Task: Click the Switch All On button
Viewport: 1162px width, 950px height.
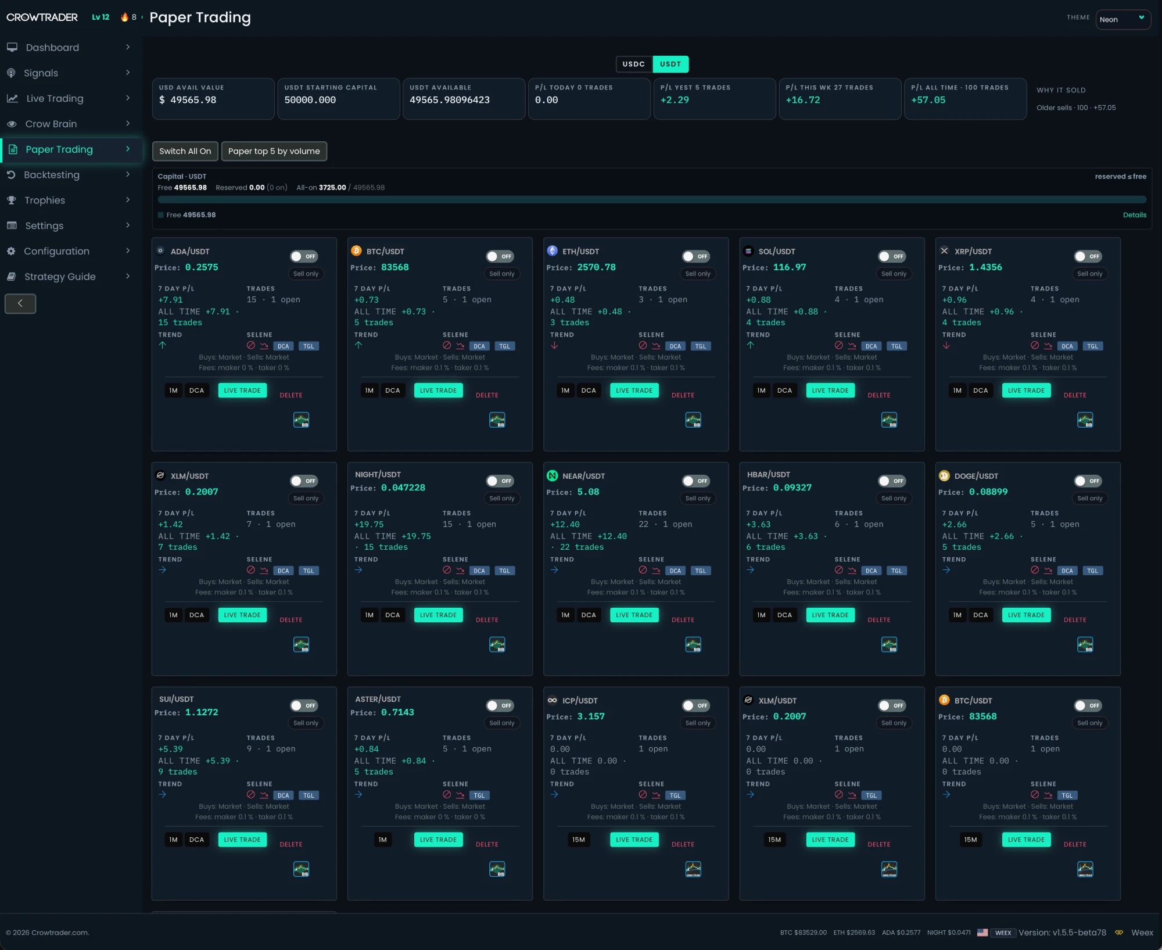Action: point(185,151)
